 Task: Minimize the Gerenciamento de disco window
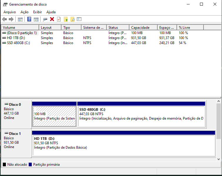point(188,4)
